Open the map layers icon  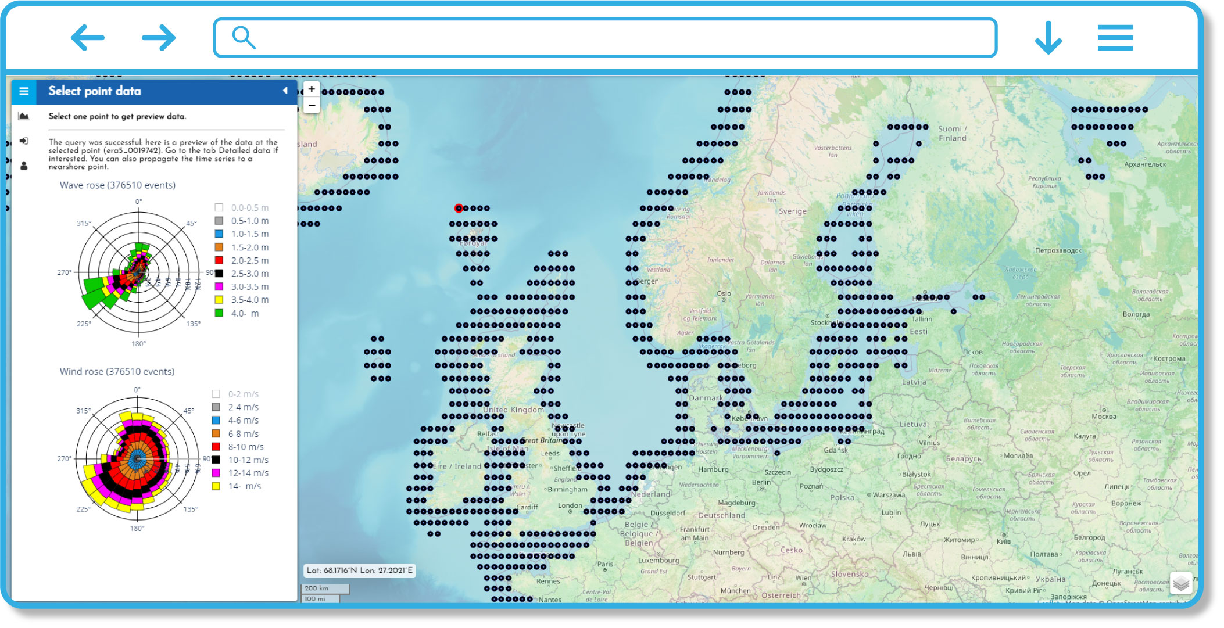[x=1180, y=583]
